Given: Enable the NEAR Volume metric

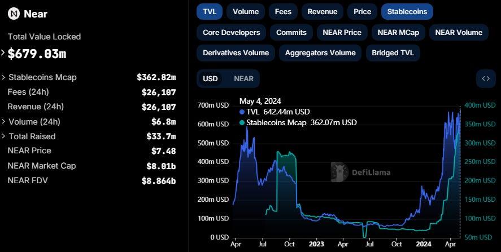Looking at the screenshot, I should [x=459, y=33].
